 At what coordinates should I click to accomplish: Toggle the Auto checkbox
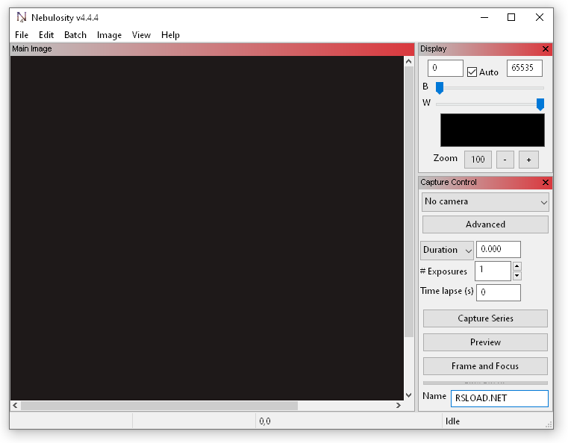click(472, 72)
